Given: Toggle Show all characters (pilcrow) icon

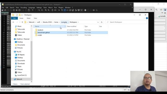Looking at the screenshot, I should tap(62, 10).
